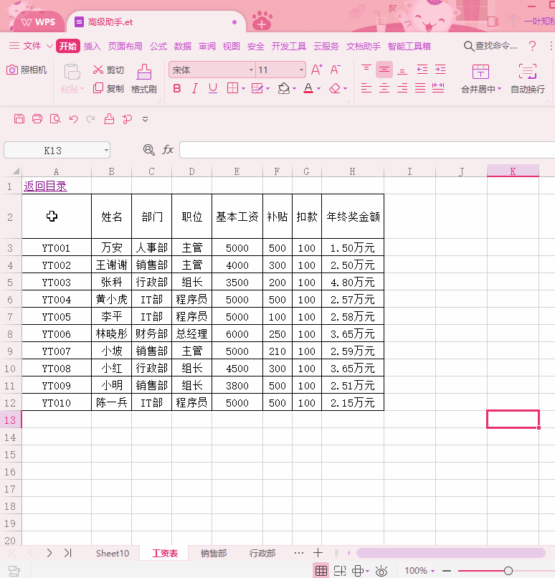This screenshot has height=578, width=555.
Task: Open the help question mark icon
Action: point(532,46)
